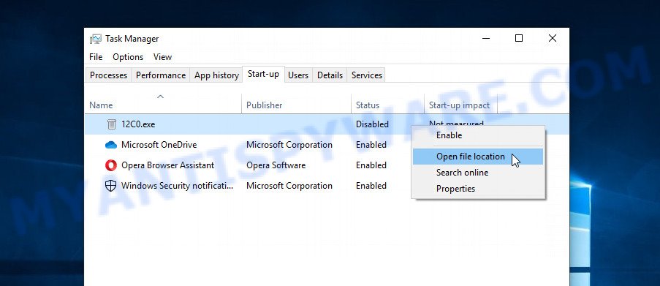Choose Properties in the context menu
The image size is (660, 286).
coord(478,189)
